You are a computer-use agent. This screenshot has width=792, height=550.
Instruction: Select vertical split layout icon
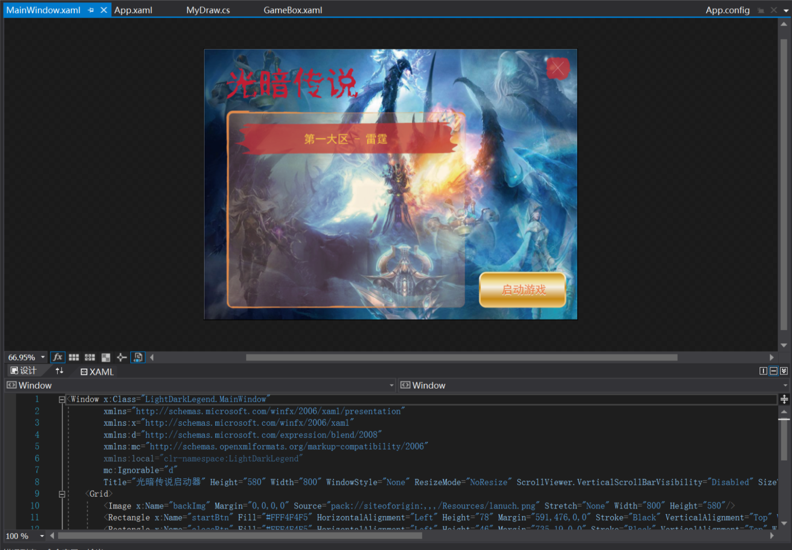[763, 371]
